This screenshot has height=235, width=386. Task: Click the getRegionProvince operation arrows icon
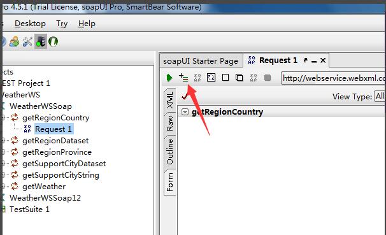pyautogui.click(x=15, y=152)
